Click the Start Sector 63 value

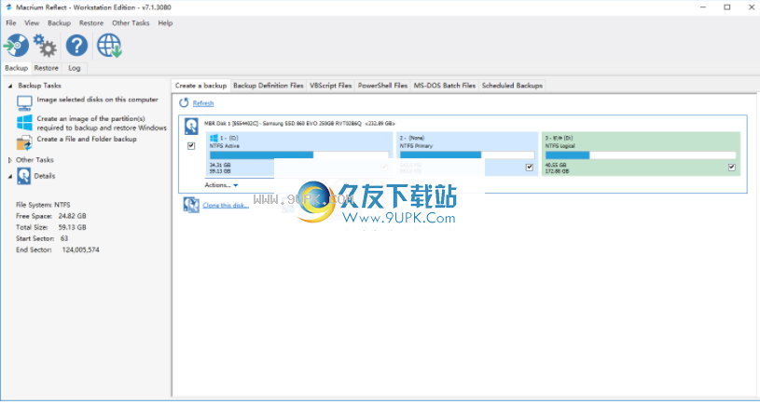(x=64, y=238)
